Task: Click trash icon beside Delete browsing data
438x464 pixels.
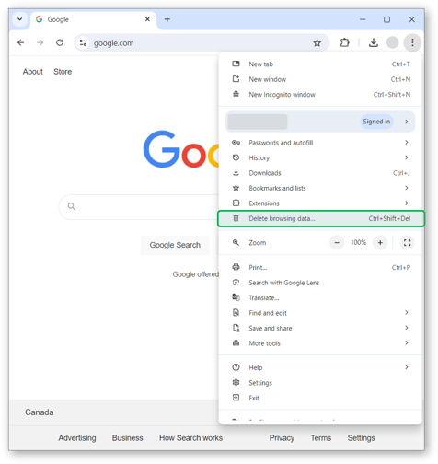Action: (236, 218)
